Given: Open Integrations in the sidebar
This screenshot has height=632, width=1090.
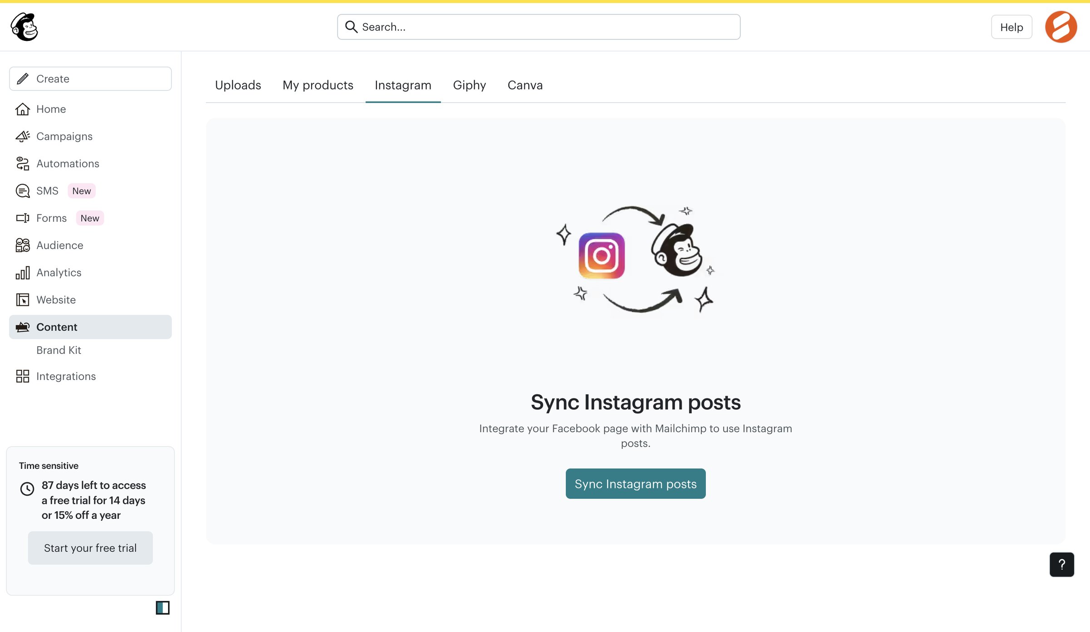Looking at the screenshot, I should point(90,376).
